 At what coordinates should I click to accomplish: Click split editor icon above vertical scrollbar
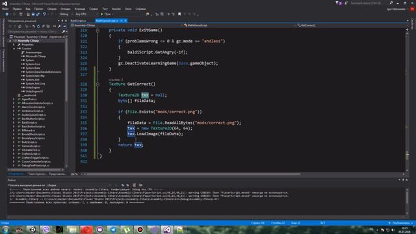(x=408, y=30)
